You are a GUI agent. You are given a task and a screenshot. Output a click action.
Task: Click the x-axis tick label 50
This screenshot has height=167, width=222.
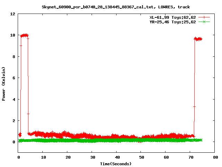[142, 157]
